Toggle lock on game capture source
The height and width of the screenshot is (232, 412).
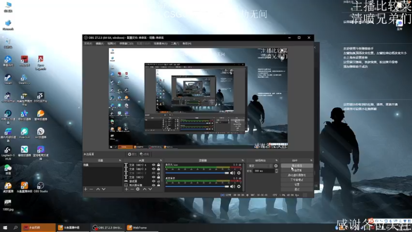(159, 181)
